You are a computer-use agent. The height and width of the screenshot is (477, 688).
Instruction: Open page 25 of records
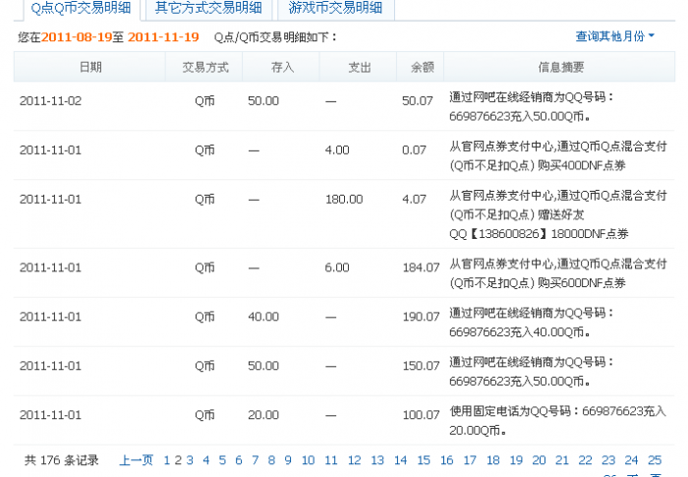pyautogui.click(x=655, y=460)
